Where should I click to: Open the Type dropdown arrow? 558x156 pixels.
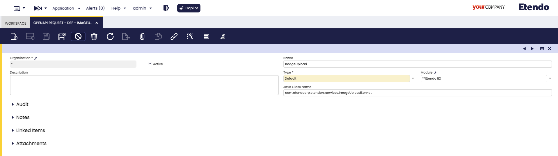413,78
